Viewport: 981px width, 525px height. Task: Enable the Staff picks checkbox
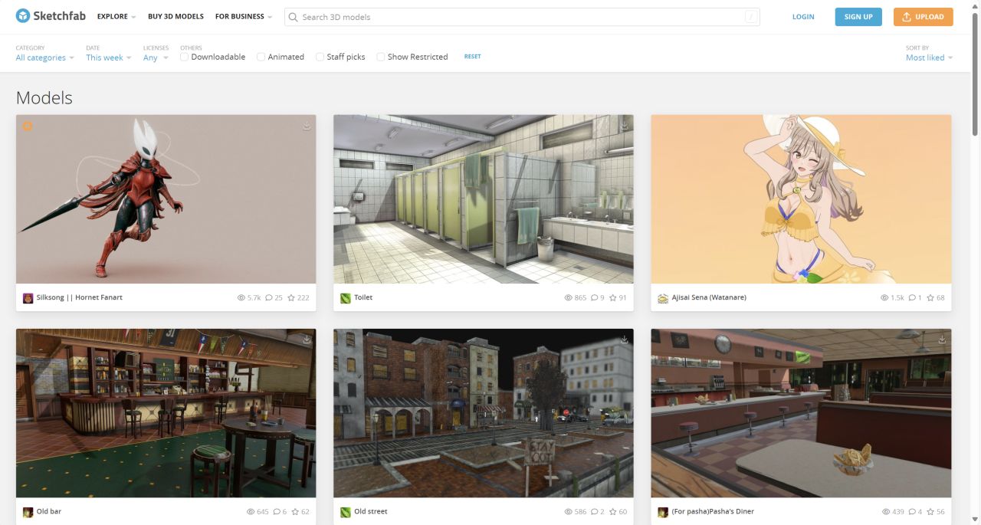coord(320,57)
